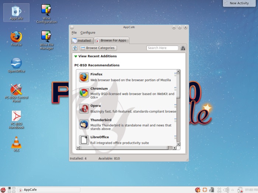Screen dimensions: 258x193
Task: Open the Klipper scissors clipboard icon
Action: 219,190
